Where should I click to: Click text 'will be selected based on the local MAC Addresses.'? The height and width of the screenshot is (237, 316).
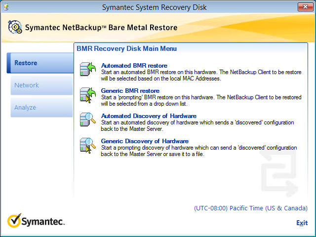click(161, 79)
